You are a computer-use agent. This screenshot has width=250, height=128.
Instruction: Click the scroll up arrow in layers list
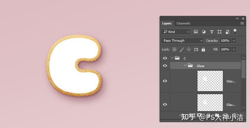(x=243, y=58)
